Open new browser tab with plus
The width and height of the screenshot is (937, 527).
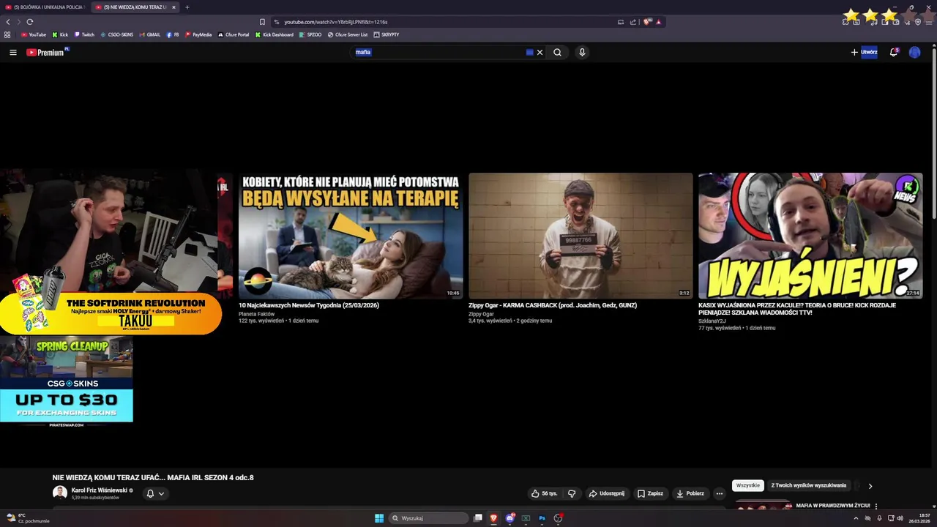(187, 7)
